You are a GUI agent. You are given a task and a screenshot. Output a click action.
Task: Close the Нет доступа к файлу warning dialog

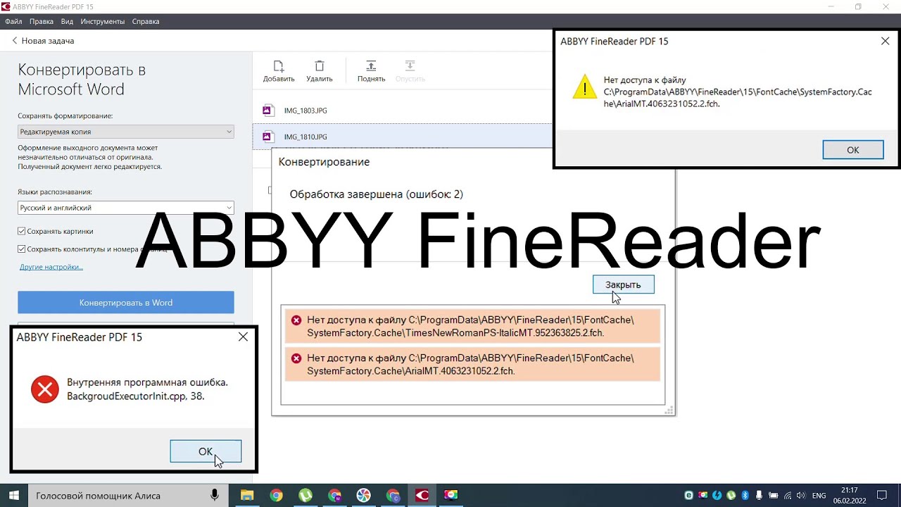point(885,42)
